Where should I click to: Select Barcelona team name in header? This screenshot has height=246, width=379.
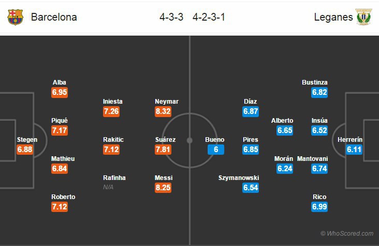click(54, 17)
